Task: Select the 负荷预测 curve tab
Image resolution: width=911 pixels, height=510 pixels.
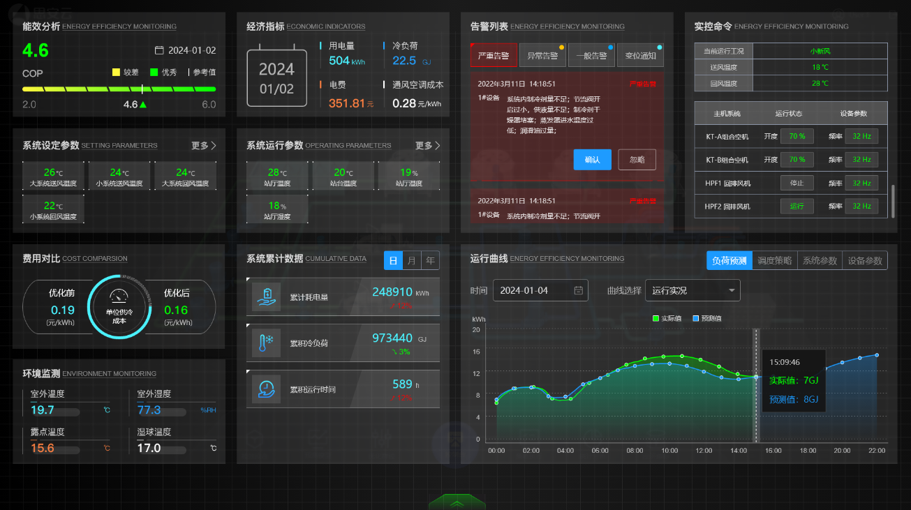Action: (x=729, y=260)
